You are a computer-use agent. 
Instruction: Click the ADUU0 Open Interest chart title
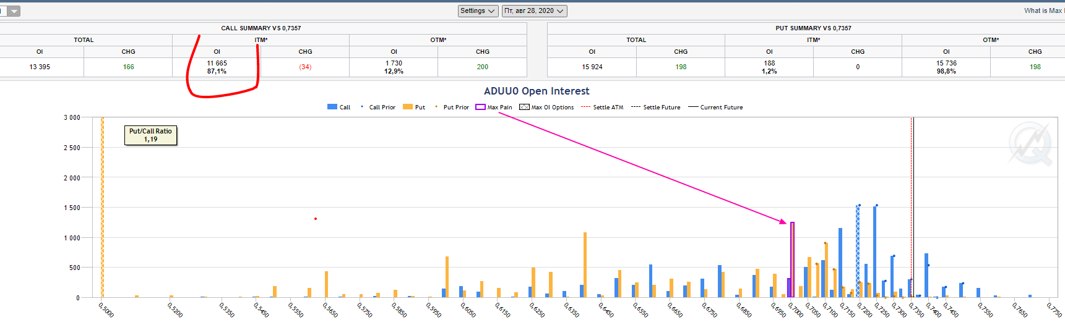[537, 91]
